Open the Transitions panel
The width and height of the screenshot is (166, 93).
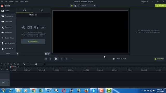pyautogui.click(x=8, y=22)
